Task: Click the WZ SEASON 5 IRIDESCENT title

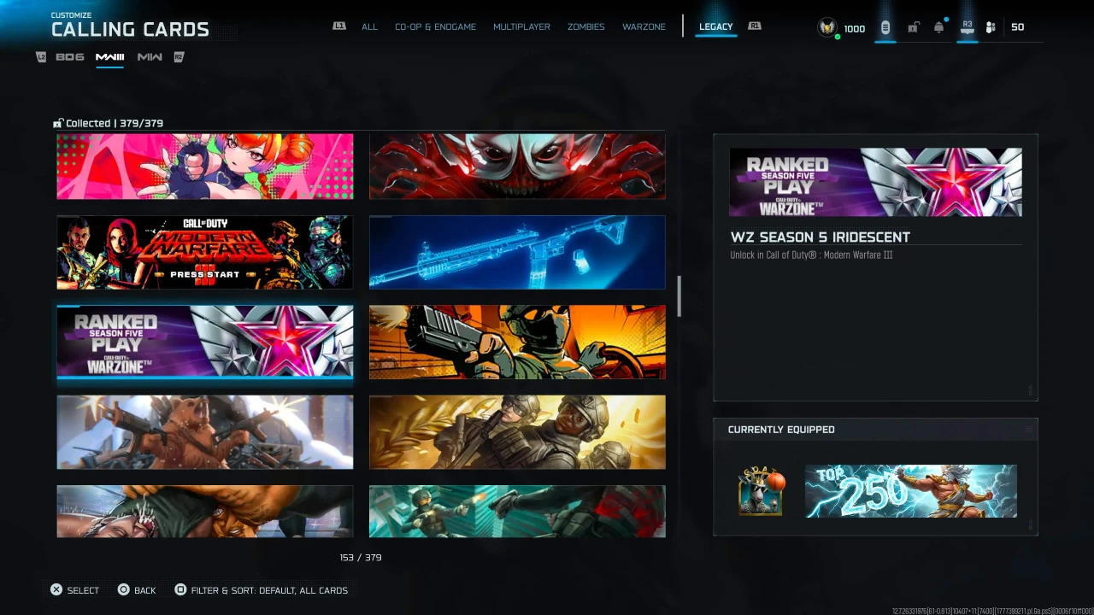Action: (820, 237)
